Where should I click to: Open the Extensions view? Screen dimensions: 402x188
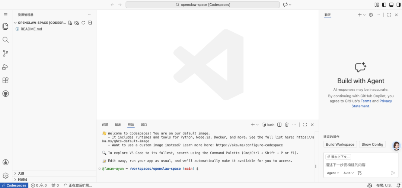coord(5,80)
